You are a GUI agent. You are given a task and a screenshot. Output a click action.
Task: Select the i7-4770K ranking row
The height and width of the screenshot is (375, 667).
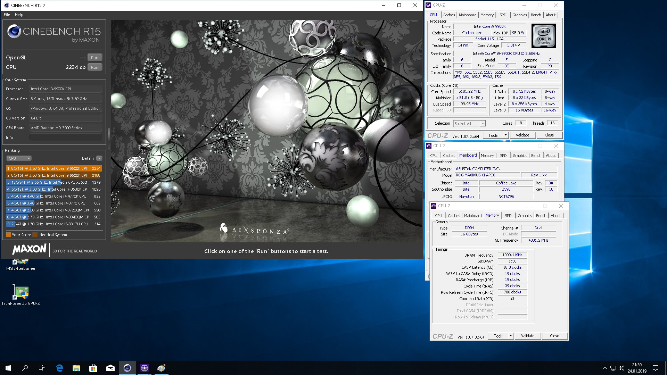coord(54,196)
